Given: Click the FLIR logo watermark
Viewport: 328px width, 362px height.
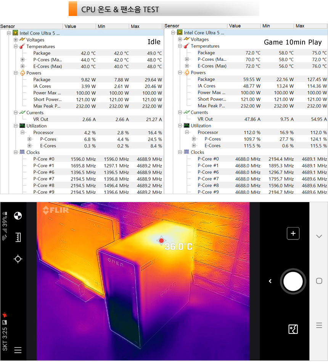Looking at the screenshot, I should (55, 210).
